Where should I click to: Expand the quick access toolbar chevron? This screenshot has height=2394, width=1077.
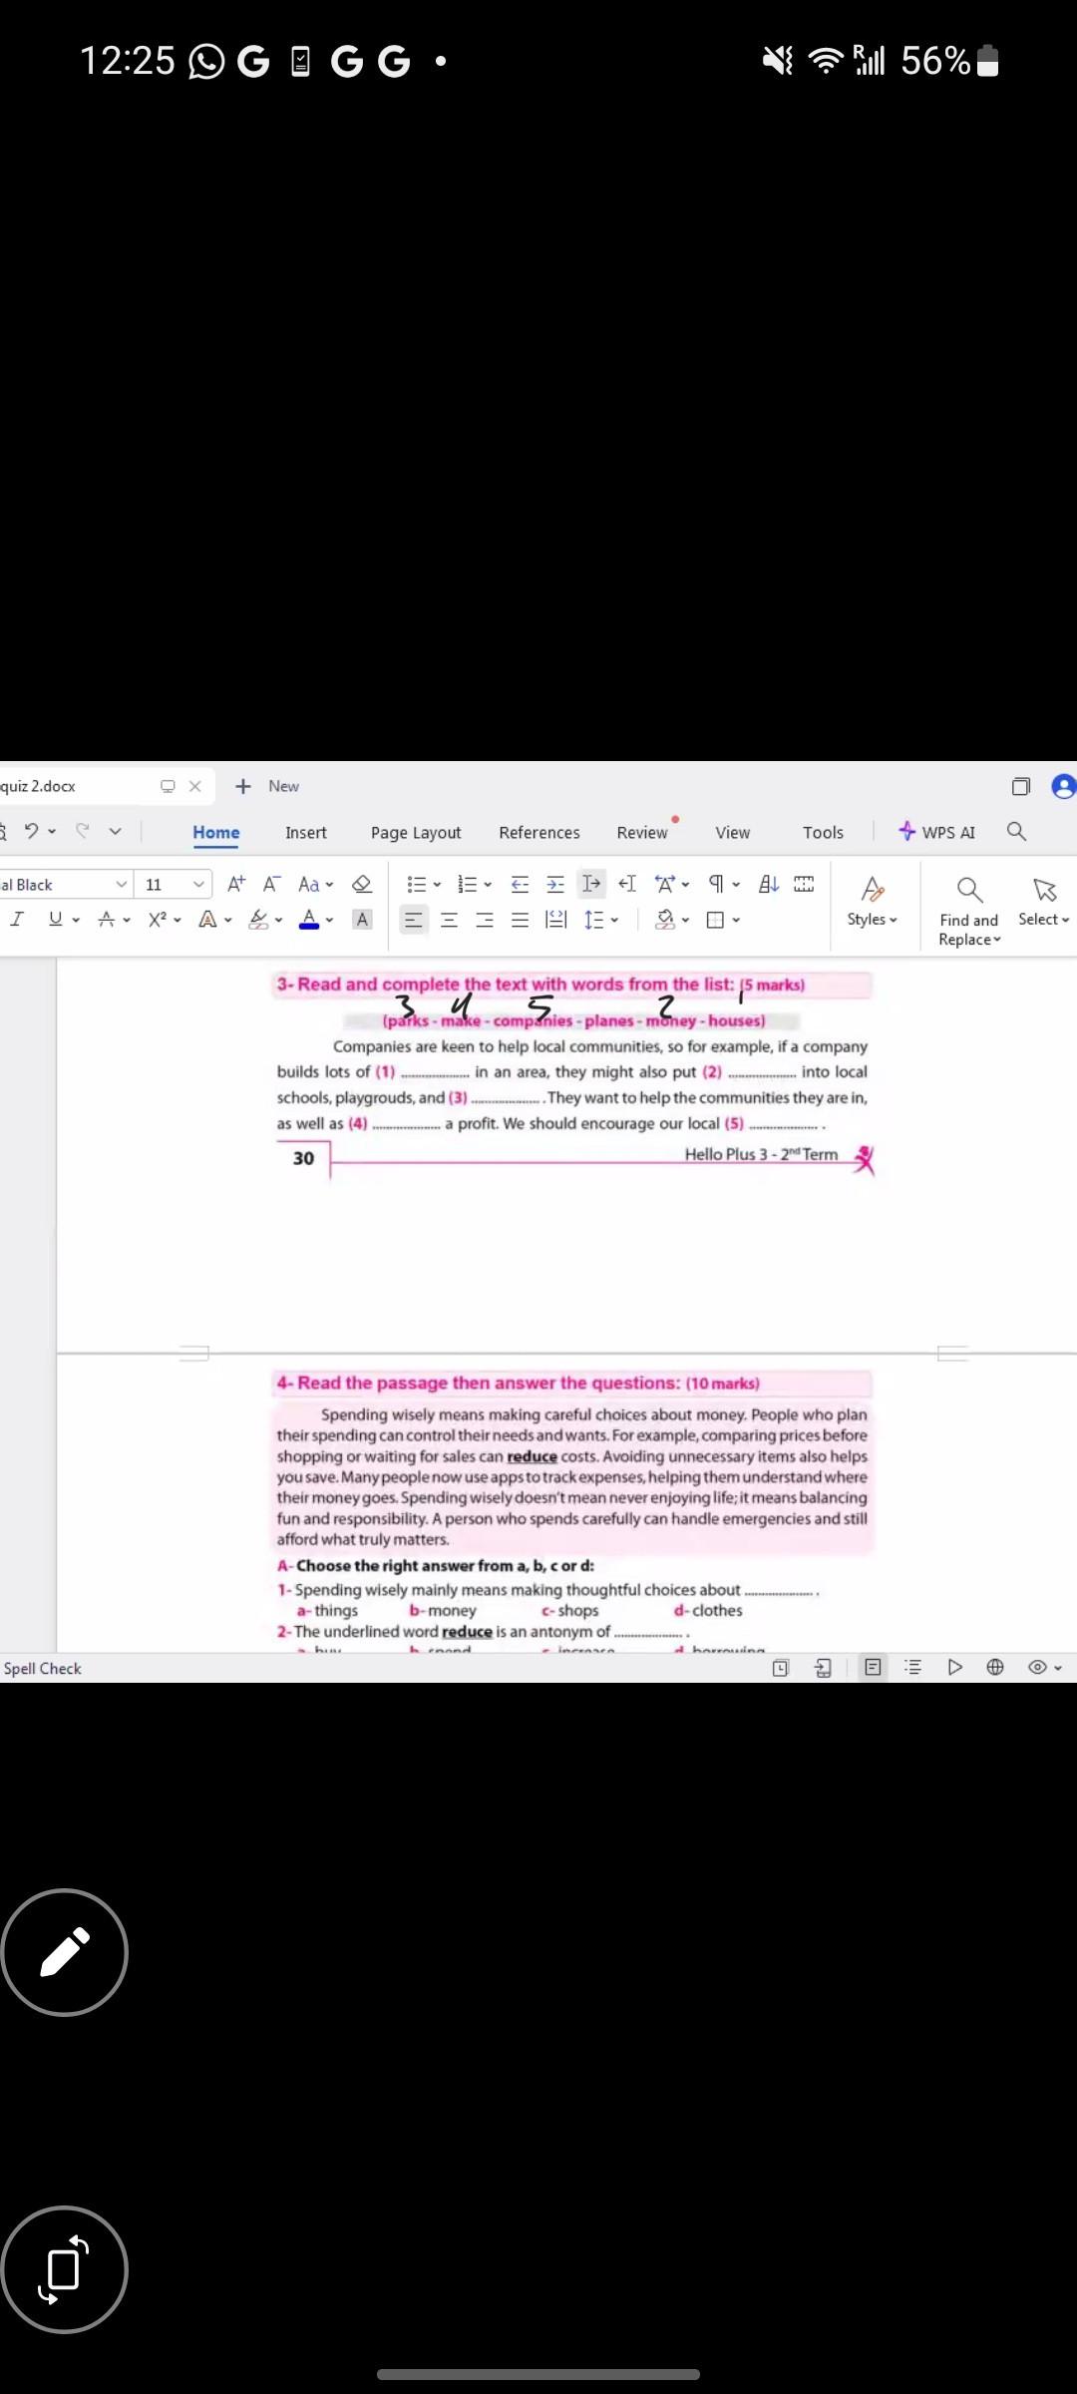116,832
